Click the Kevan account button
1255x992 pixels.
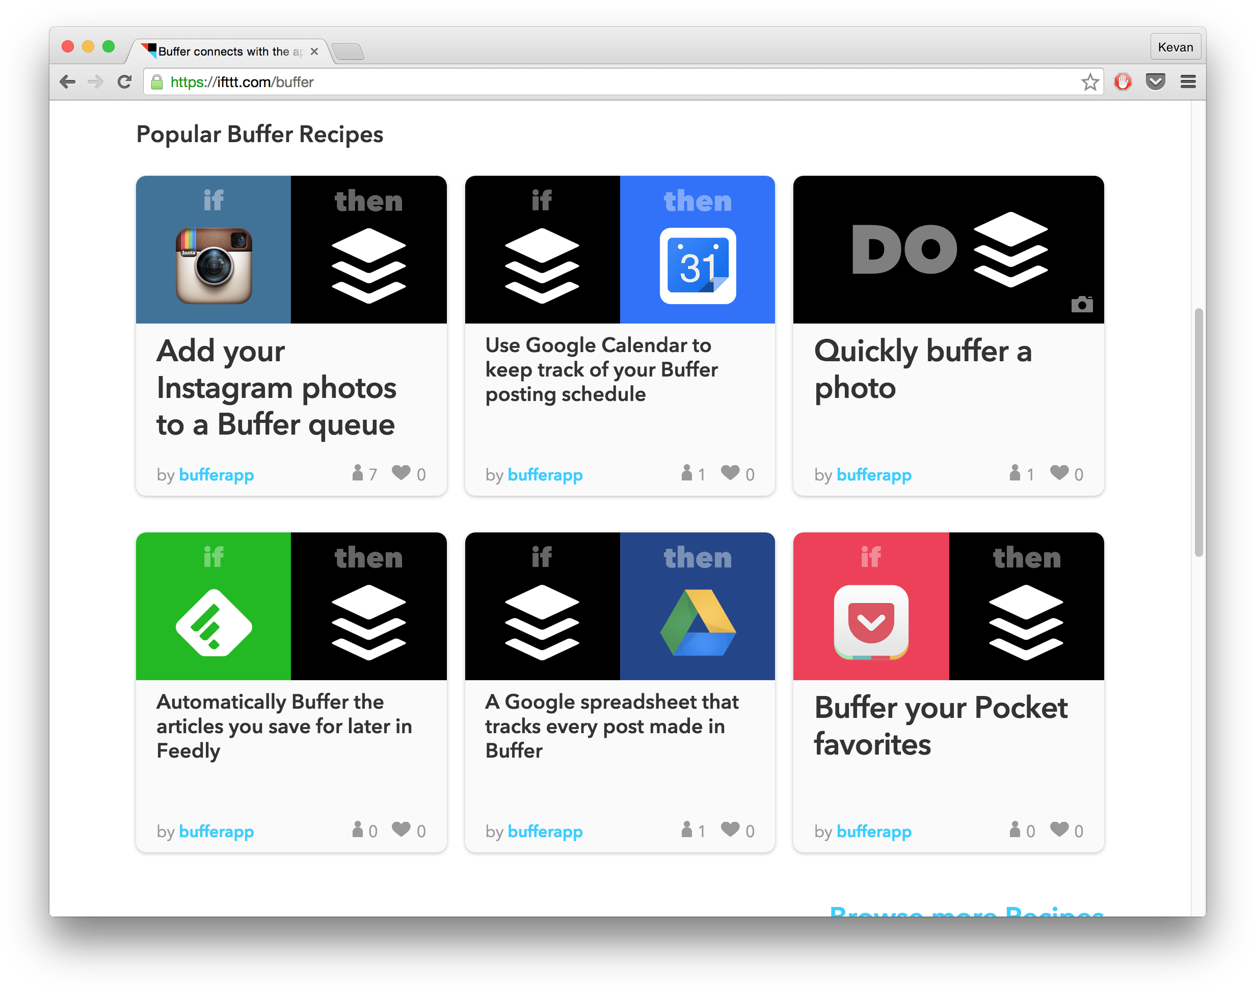point(1175,46)
